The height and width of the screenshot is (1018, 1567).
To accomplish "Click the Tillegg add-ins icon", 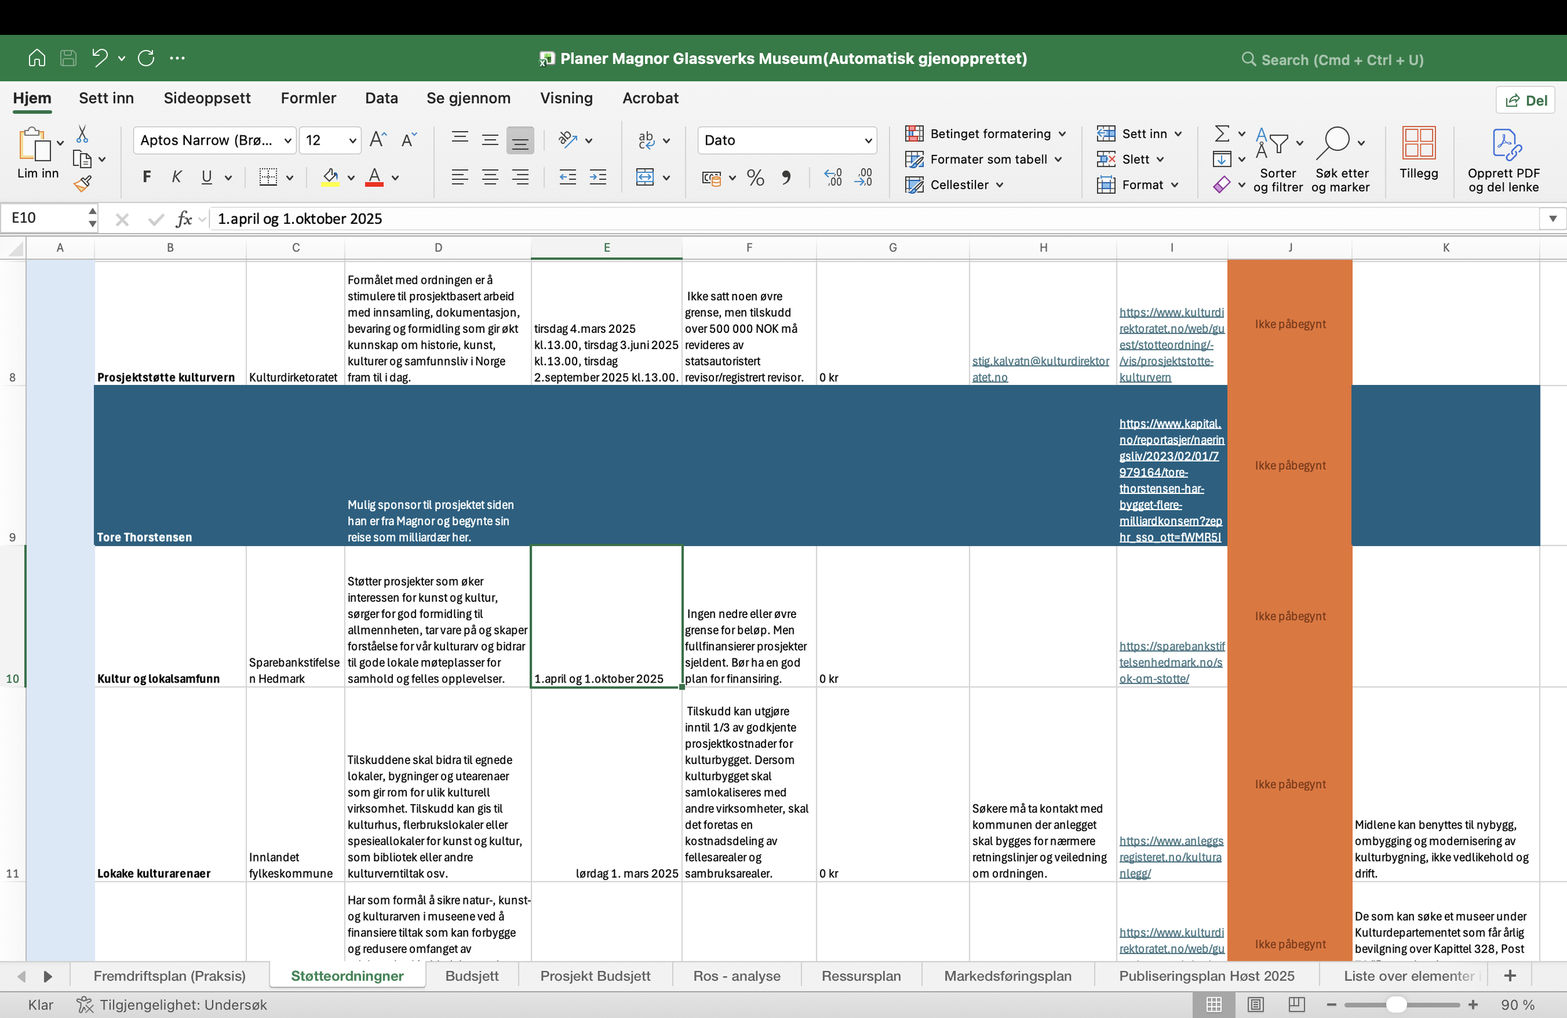I will pyautogui.click(x=1418, y=142).
